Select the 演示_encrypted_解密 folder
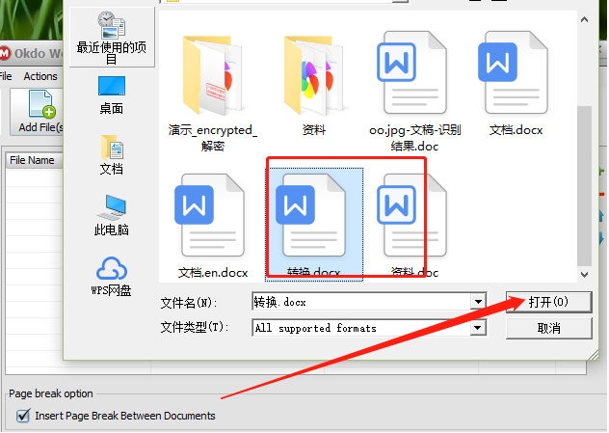This screenshot has height=433, width=609. pos(212,93)
